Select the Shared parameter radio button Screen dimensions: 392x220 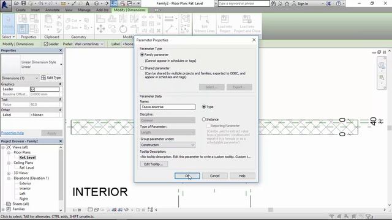coord(142,68)
